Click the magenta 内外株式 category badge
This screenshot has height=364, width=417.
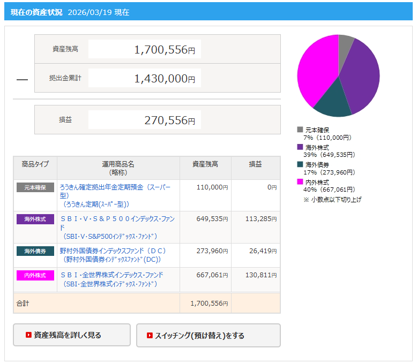coord(35,275)
